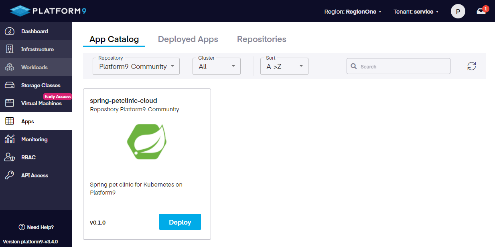Click the Early Access badge
The width and height of the screenshot is (495, 247).
click(57, 96)
